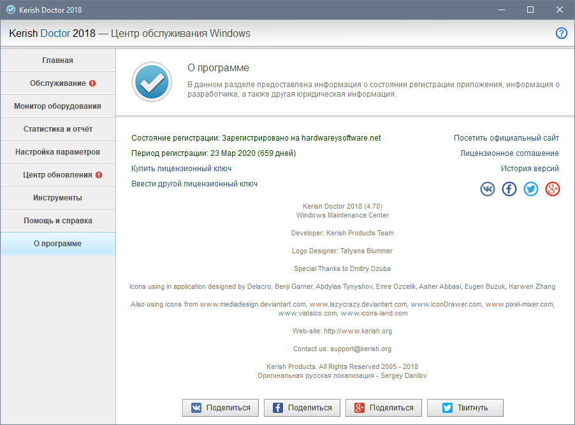
Task: Click the Twitter round social icon
Action: (530, 189)
